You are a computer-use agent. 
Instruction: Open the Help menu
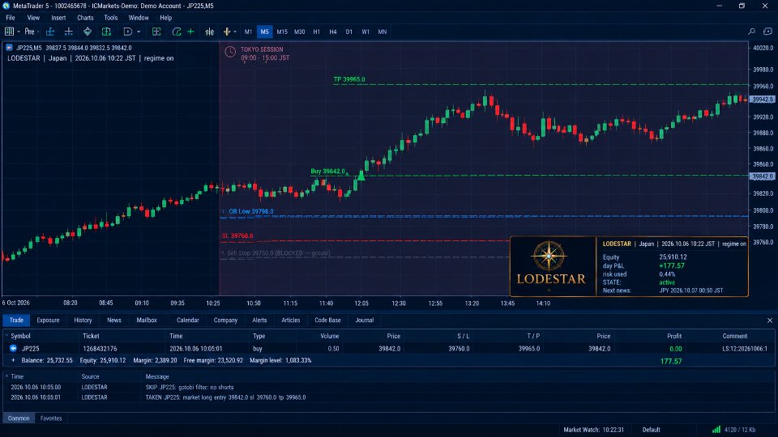pos(165,18)
